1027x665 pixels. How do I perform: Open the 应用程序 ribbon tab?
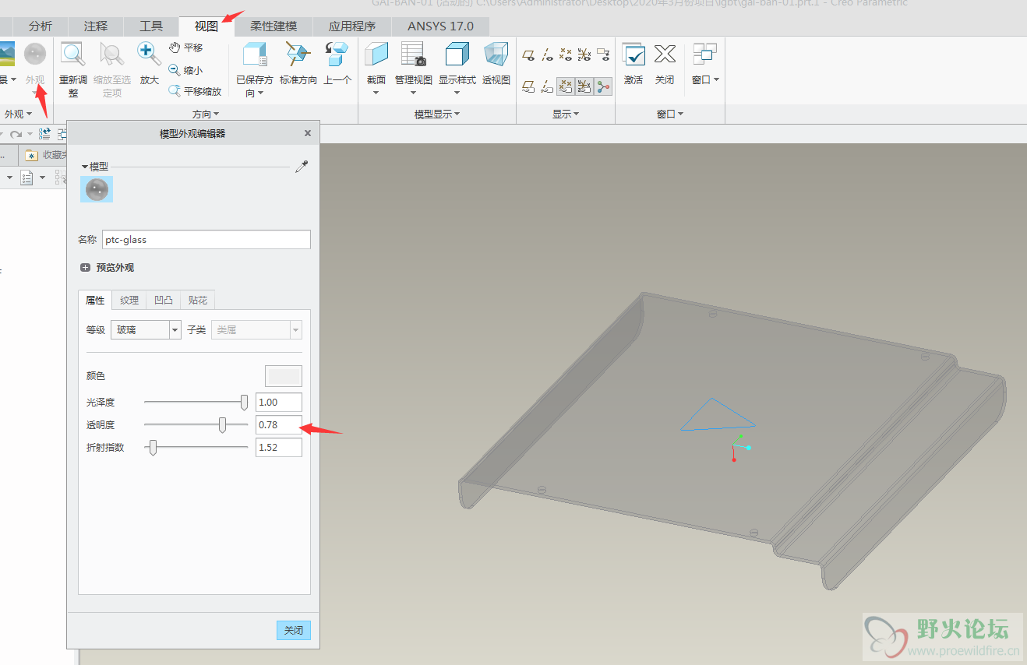(x=352, y=26)
